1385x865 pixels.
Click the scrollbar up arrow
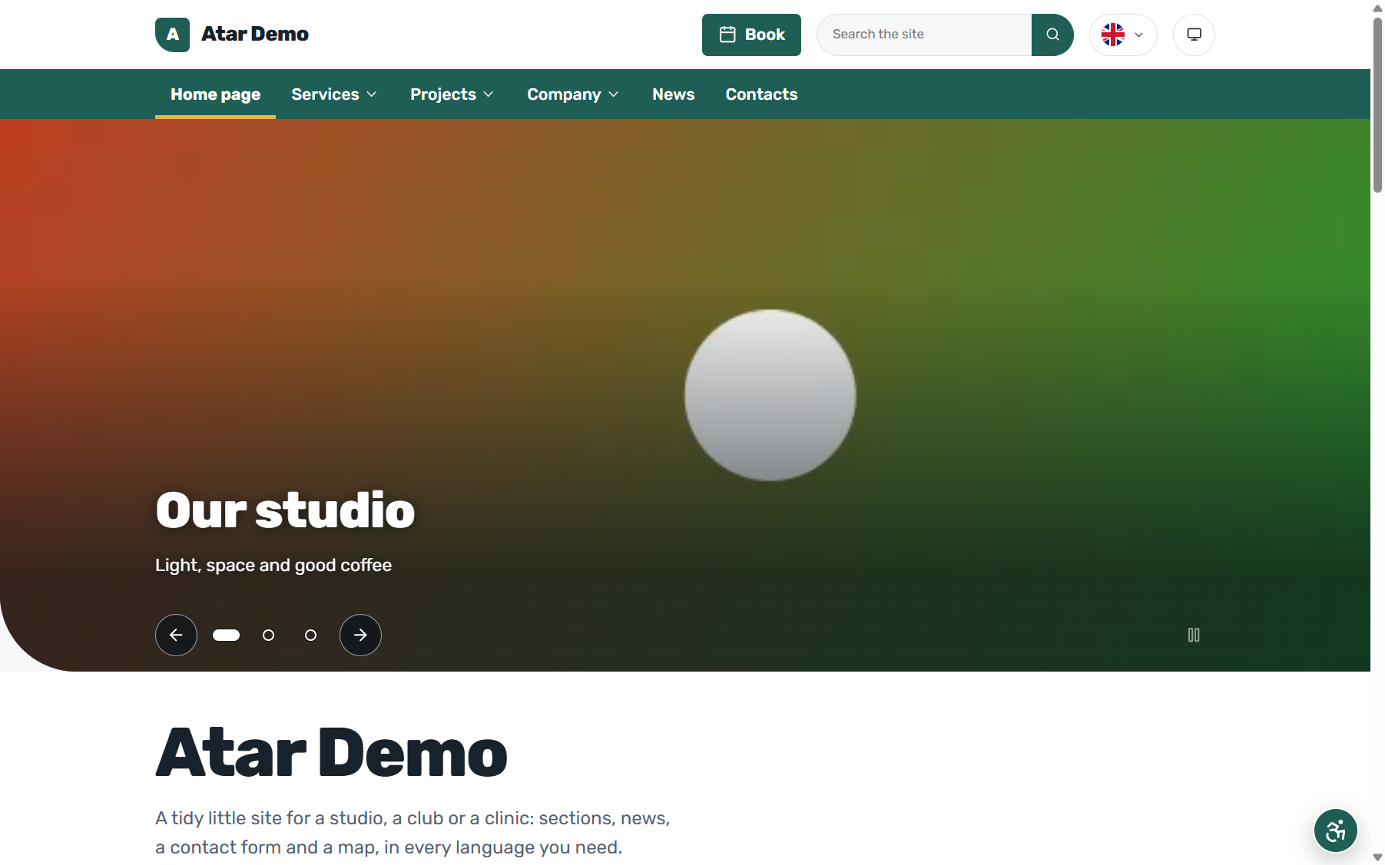(x=1377, y=7)
